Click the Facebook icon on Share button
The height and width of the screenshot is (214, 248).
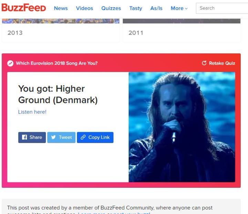(x=24, y=137)
